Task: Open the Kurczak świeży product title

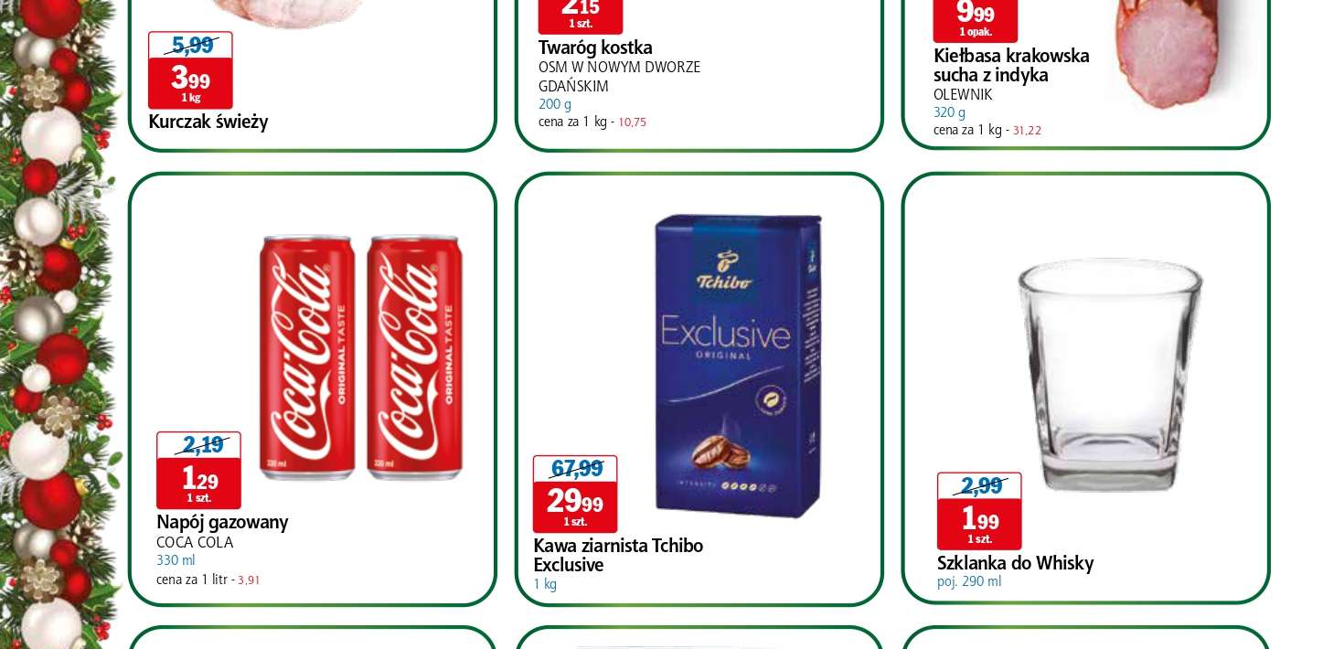Action: pyautogui.click(x=208, y=122)
